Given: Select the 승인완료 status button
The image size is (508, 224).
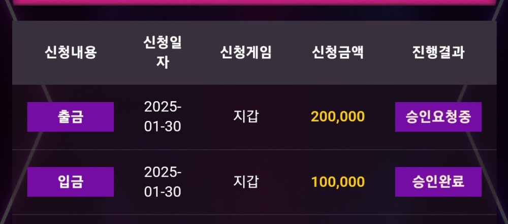Looking at the screenshot, I should 438,182.
